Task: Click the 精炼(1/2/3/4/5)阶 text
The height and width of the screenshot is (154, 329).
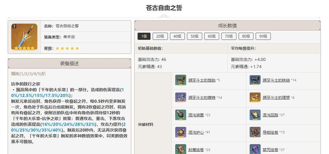Action: click(x=29, y=74)
